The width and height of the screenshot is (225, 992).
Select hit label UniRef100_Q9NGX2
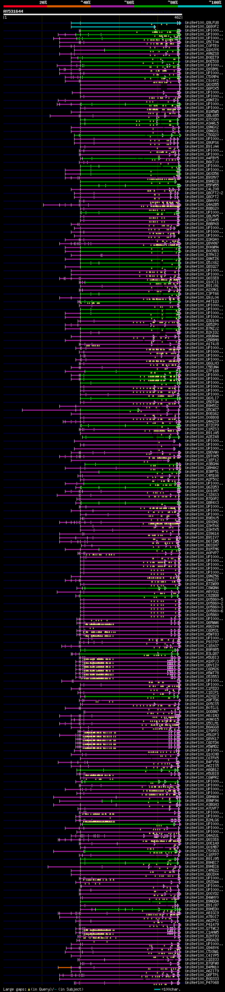202,127
